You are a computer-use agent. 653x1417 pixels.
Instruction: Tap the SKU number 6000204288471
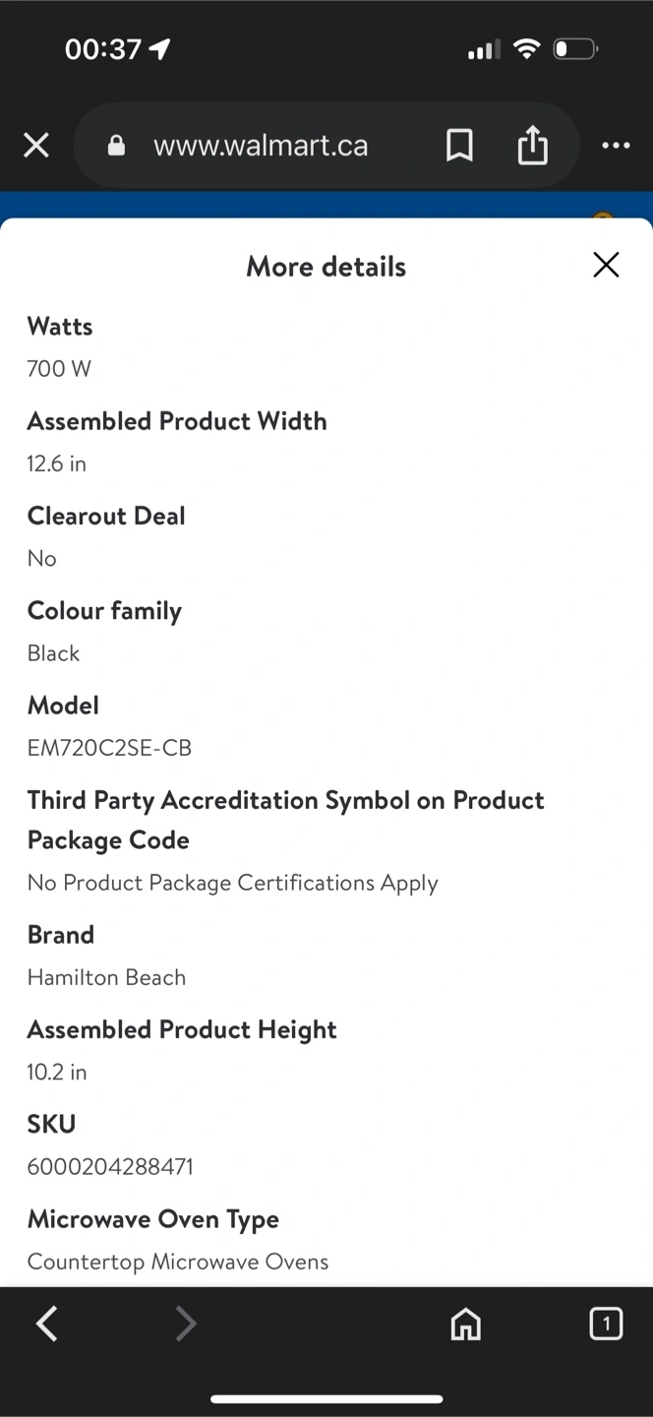tap(110, 1167)
